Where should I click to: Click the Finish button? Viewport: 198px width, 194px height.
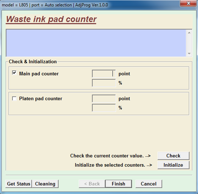click(x=119, y=184)
